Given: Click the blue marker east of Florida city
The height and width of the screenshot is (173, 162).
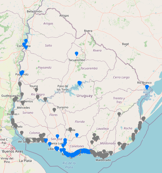Looking at the screenshot, I should click(x=77, y=135).
